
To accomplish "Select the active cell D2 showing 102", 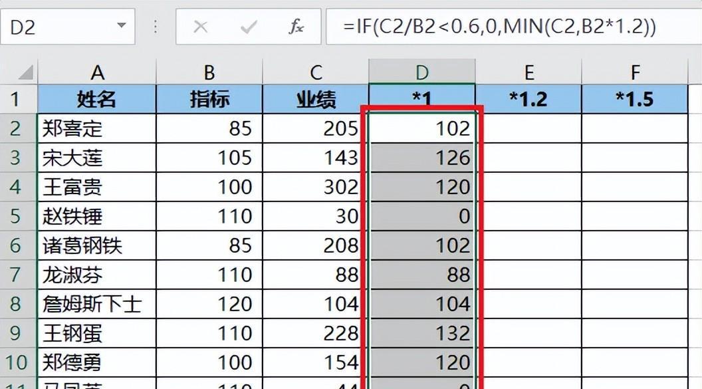I will (x=421, y=128).
